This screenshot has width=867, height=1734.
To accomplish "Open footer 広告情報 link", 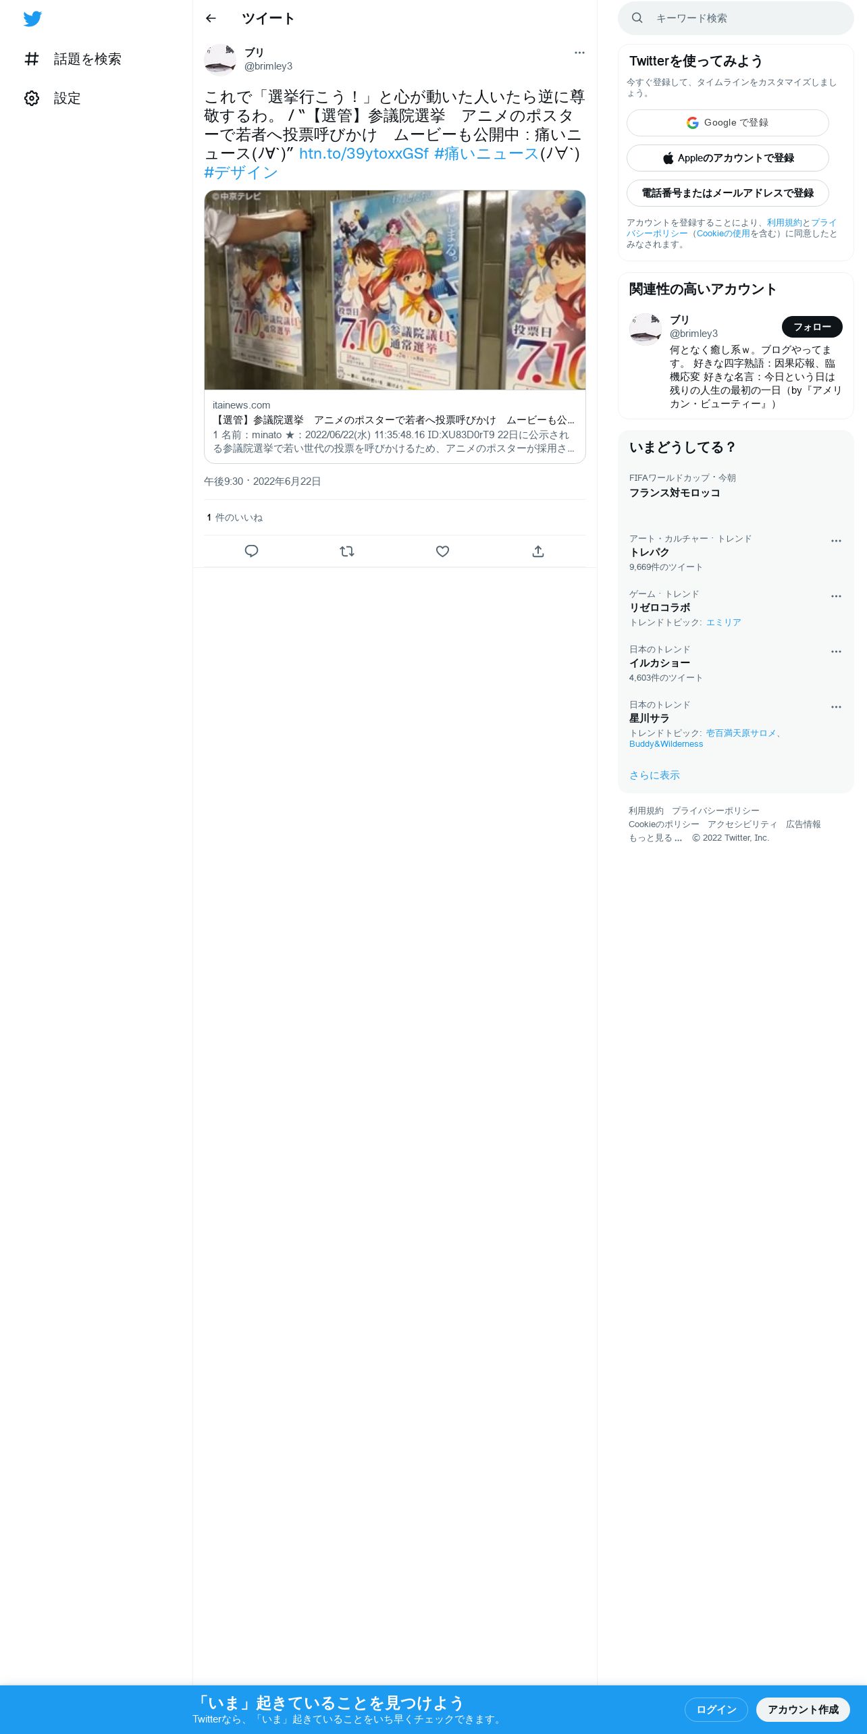I will 803,824.
